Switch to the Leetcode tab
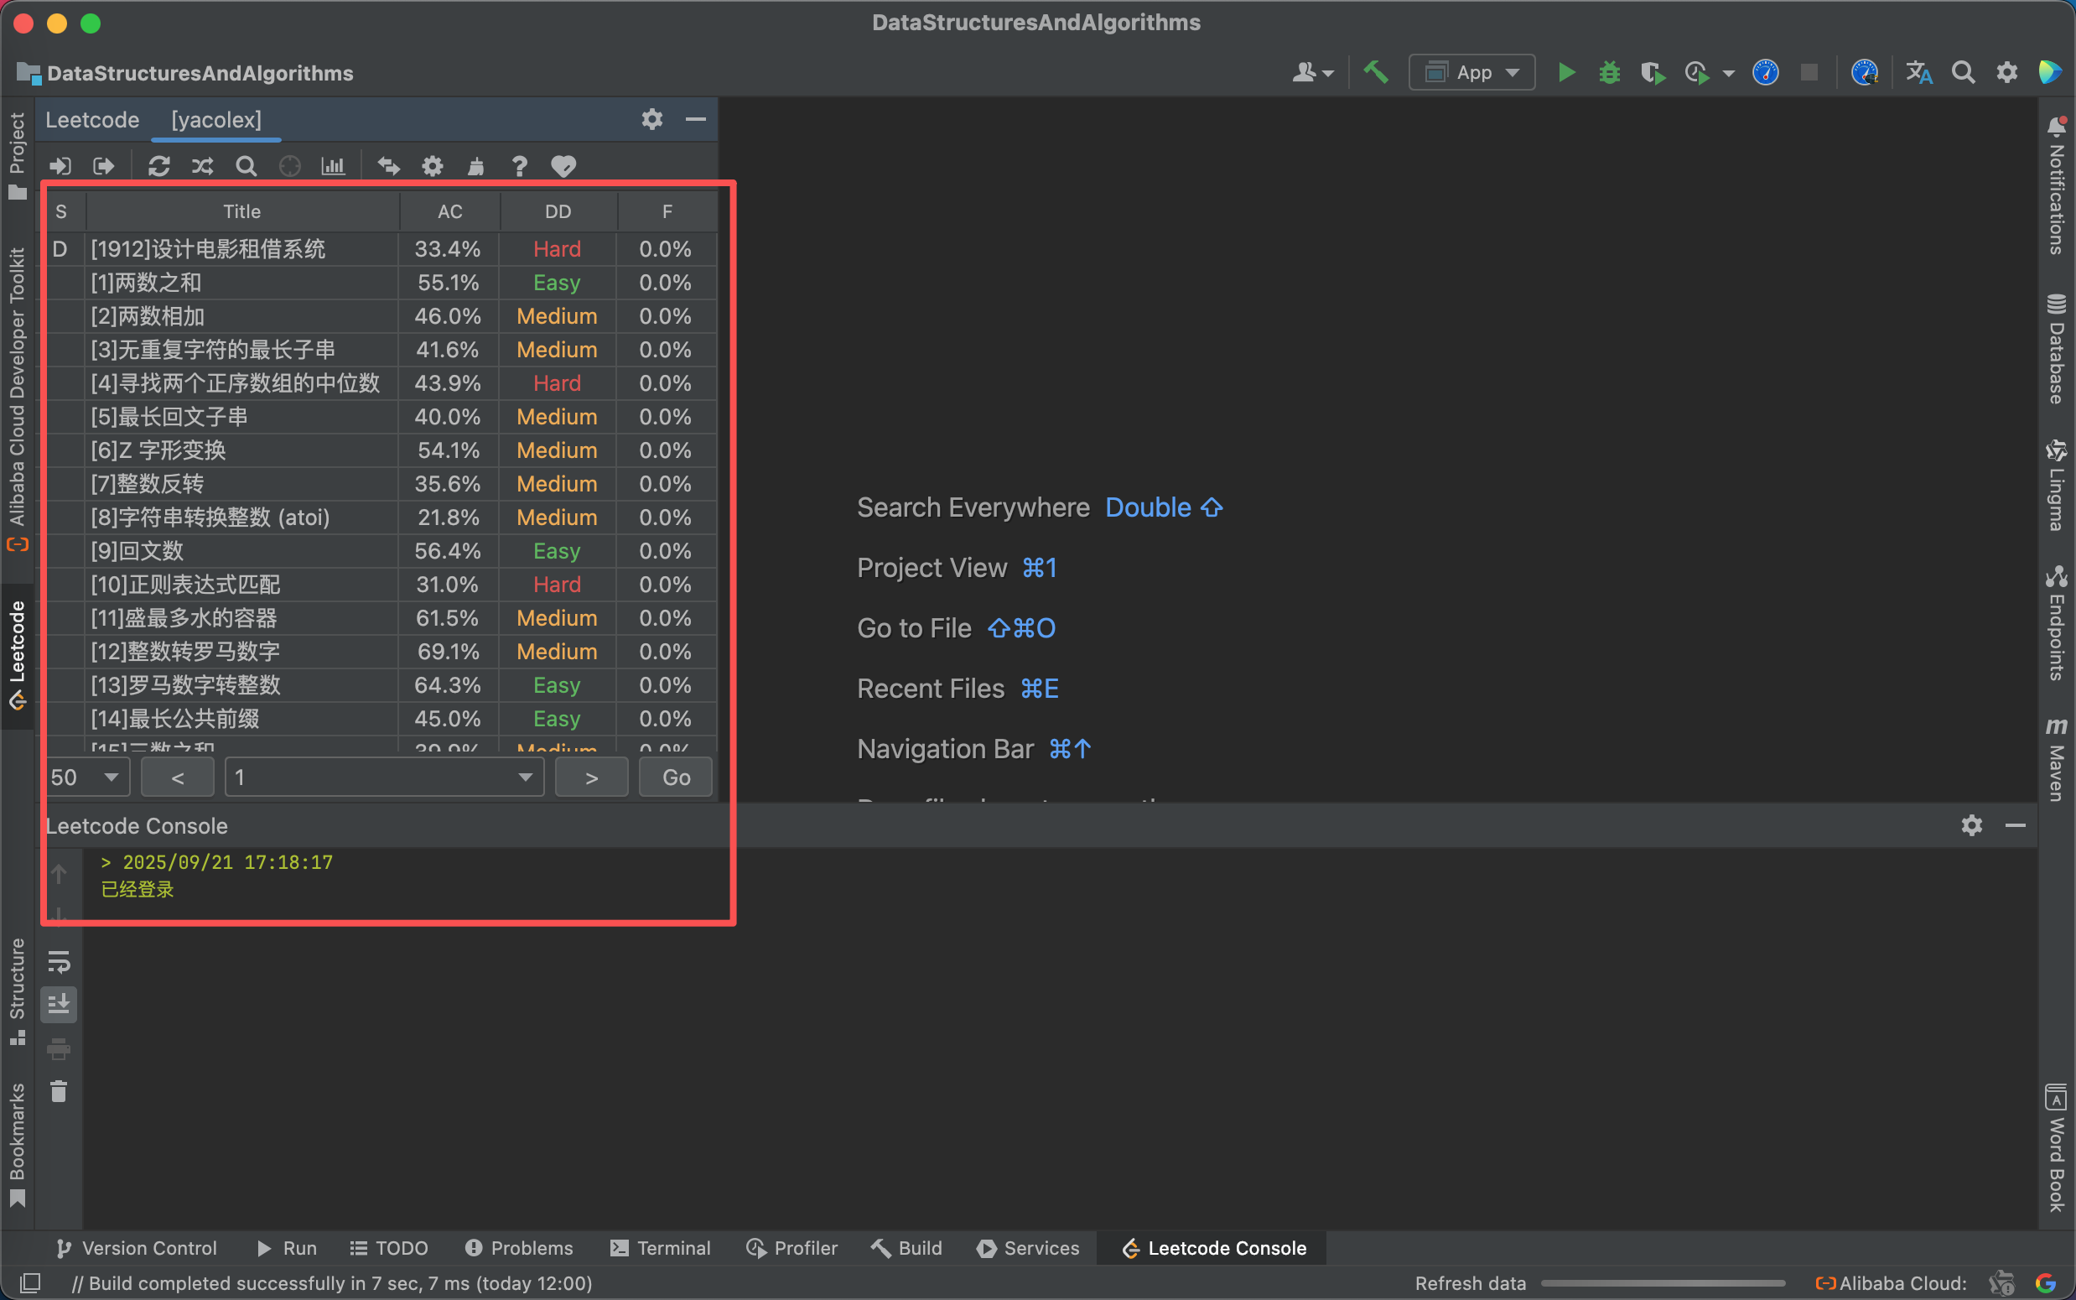Viewport: 2076px width, 1300px height. tap(92, 119)
